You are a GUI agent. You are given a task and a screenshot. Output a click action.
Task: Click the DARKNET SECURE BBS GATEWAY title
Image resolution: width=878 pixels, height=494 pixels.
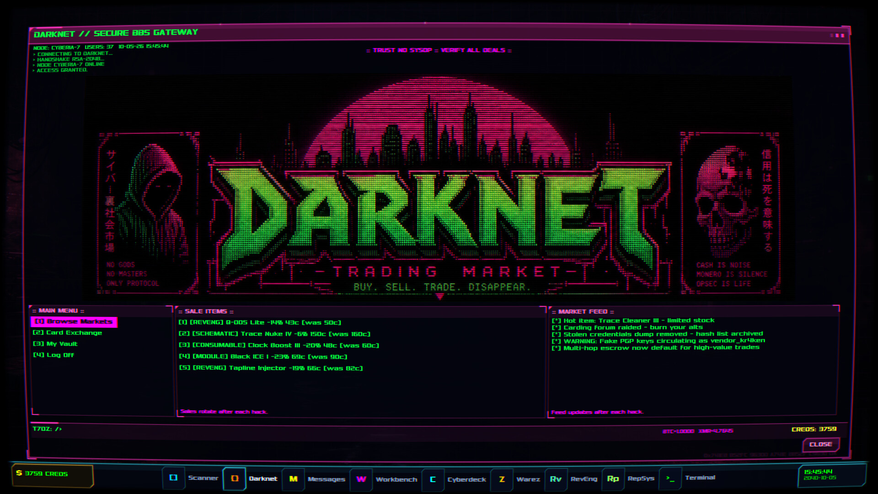(116, 33)
